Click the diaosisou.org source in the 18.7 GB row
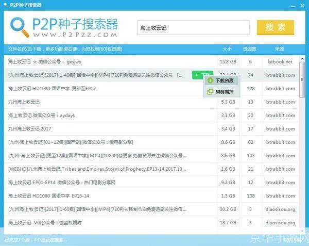309x246 pixels. pyautogui.click(x=280, y=223)
